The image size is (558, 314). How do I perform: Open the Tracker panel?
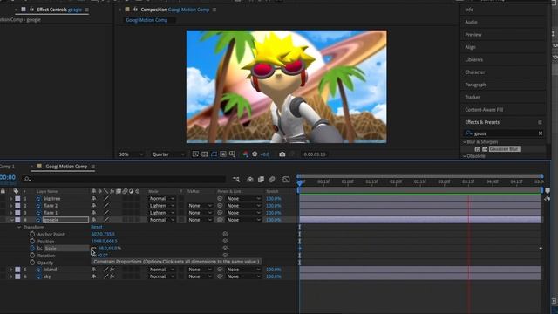pyautogui.click(x=473, y=97)
